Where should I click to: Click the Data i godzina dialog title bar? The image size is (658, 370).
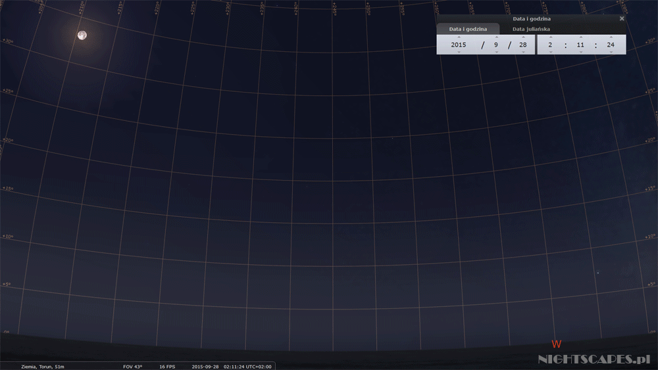pos(532,18)
